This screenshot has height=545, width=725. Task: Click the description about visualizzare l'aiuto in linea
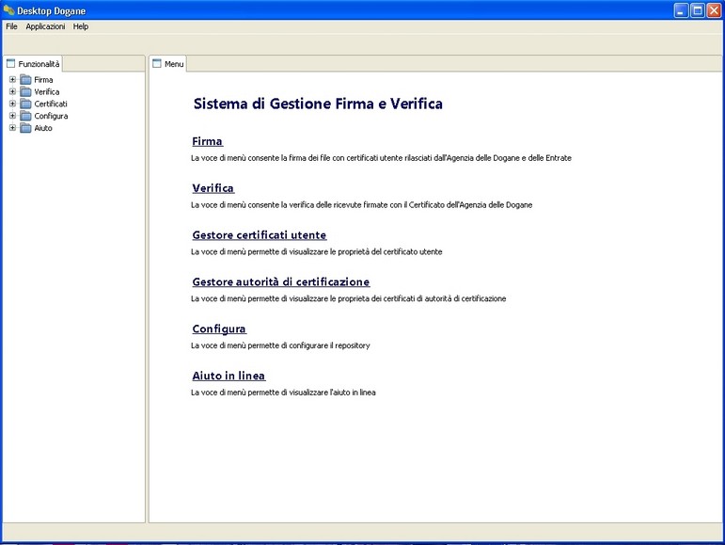pos(283,393)
